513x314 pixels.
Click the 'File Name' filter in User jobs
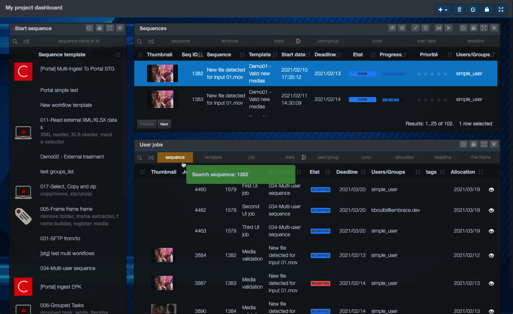click(481, 157)
